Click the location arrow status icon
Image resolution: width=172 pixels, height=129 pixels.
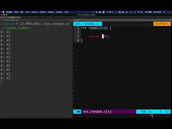(93, 12)
